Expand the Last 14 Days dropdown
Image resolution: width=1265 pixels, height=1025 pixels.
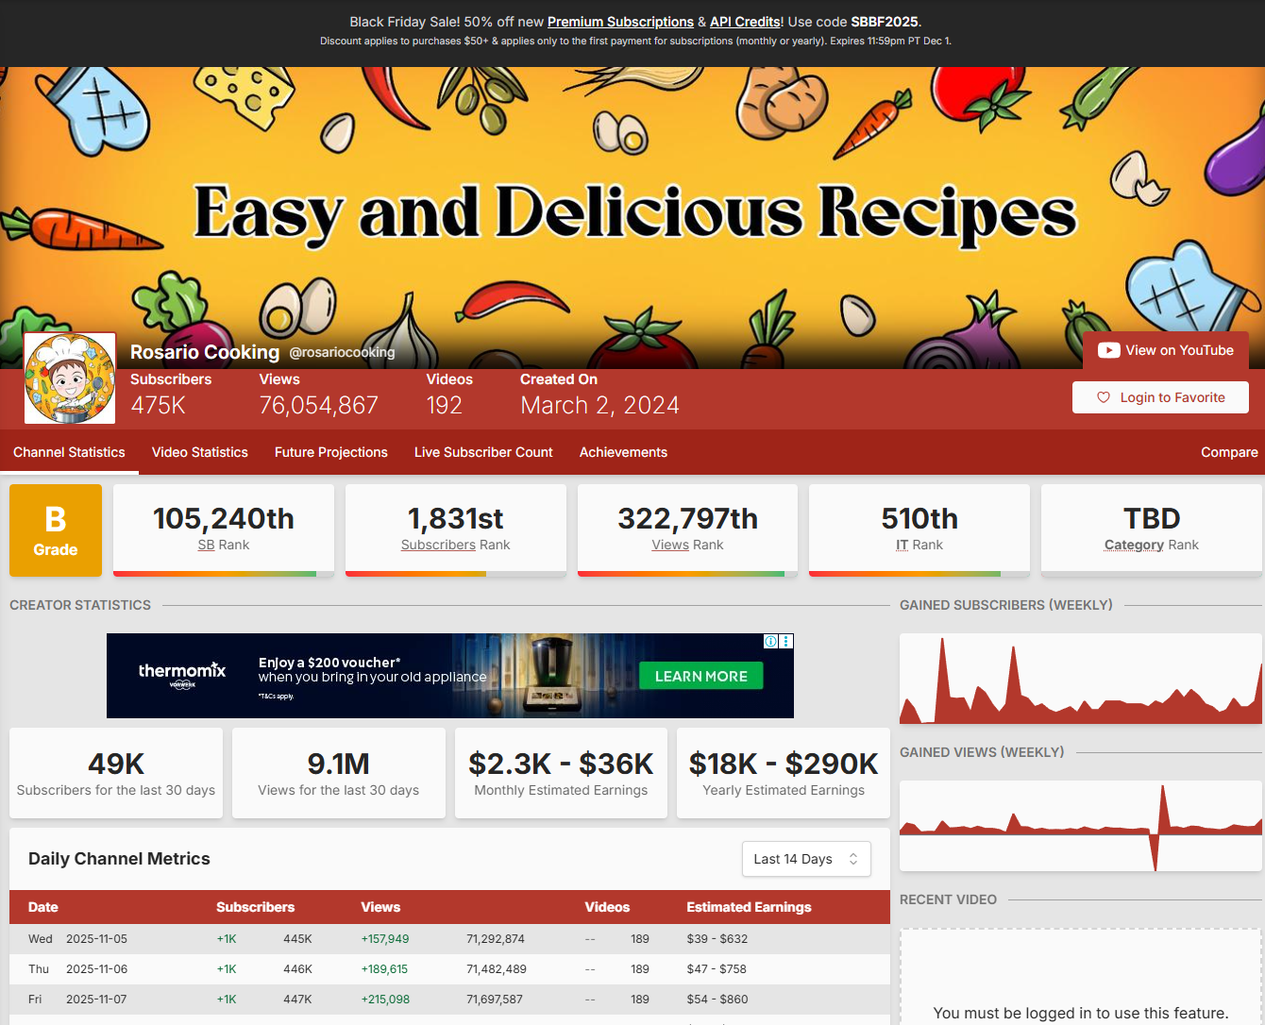point(805,859)
